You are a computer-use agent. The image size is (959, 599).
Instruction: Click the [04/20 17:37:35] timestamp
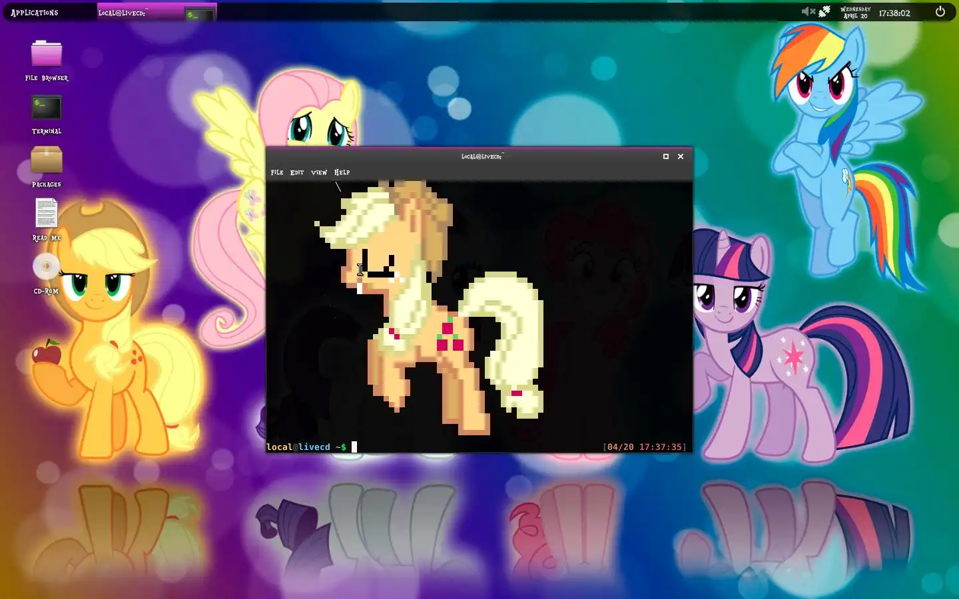[x=645, y=447]
